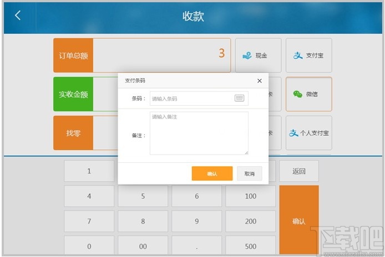Select 微信 WeChat payment method
Image resolution: width=385 pixels, height=257 pixels.
click(309, 94)
